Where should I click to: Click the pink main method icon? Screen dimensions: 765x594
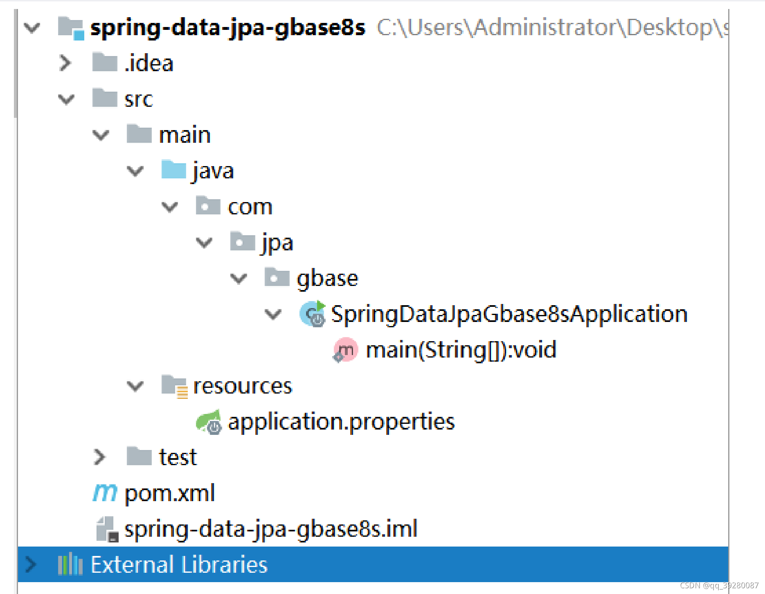click(x=346, y=350)
